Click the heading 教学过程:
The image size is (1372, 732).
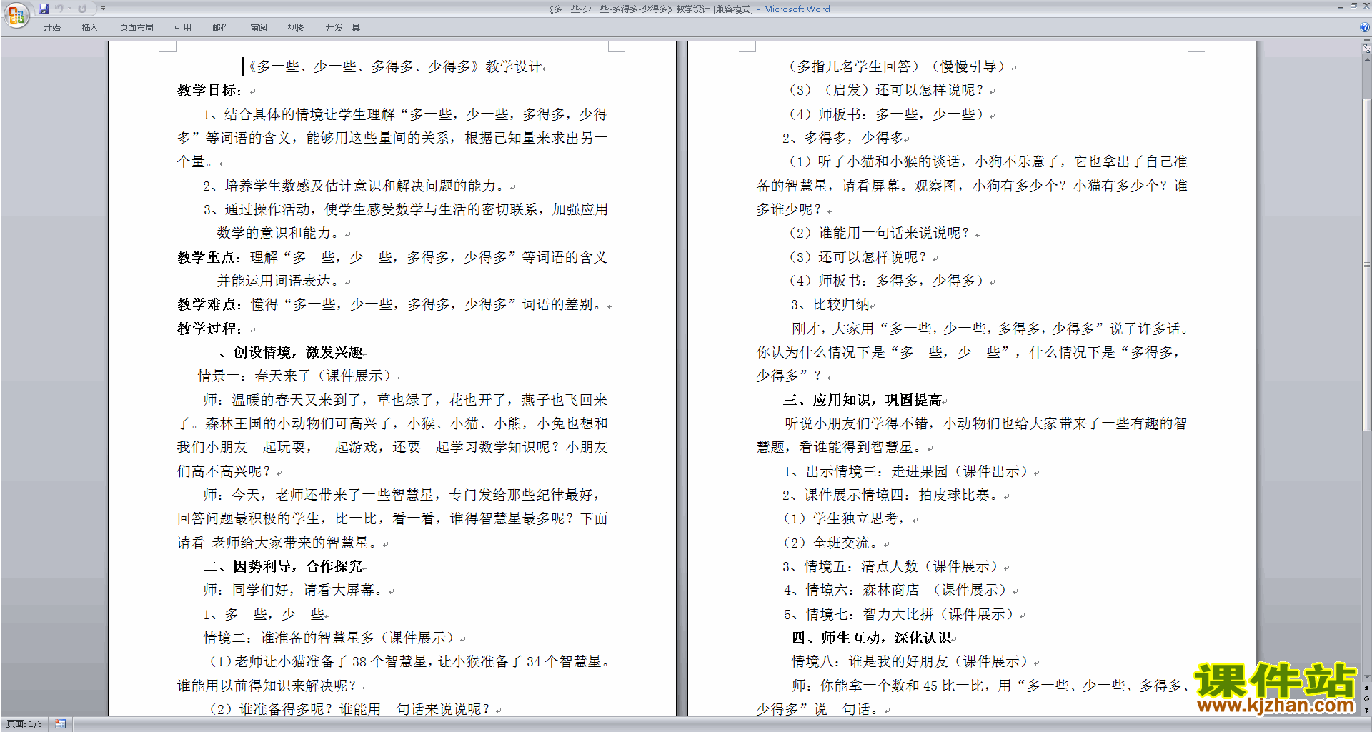[x=209, y=329]
